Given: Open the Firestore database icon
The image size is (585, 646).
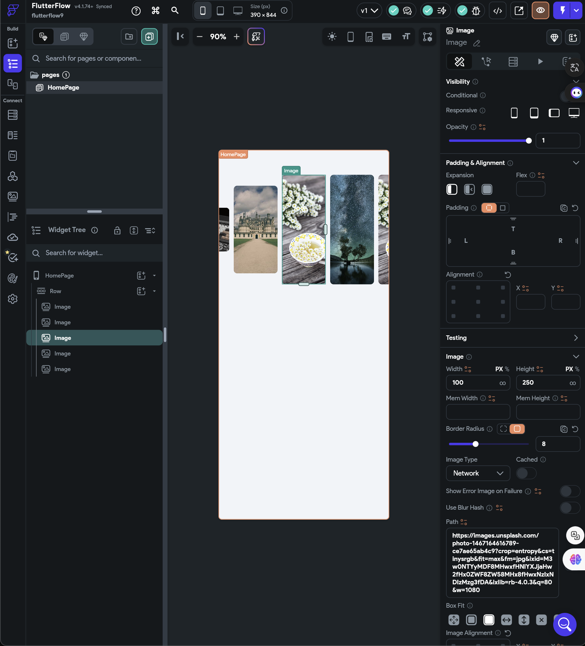Looking at the screenshot, I should tap(12, 115).
